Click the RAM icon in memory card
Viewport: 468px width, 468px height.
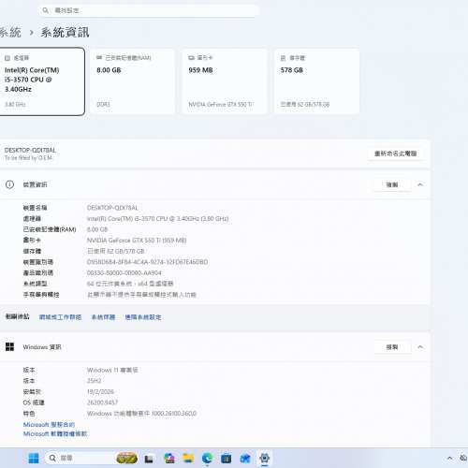[99, 58]
